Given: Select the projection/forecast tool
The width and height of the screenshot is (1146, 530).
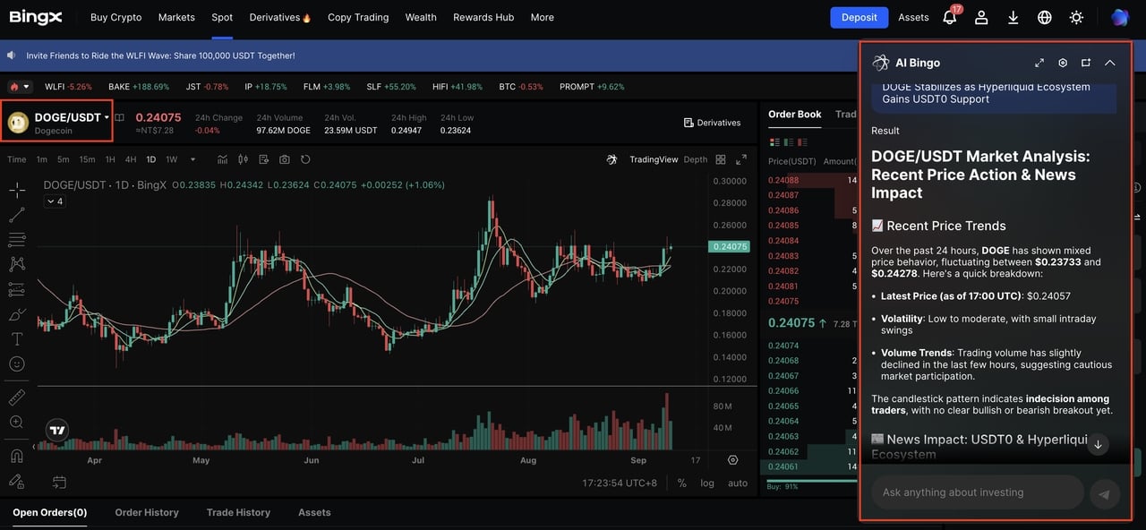Looking at the screenshot, I should 16,289.
